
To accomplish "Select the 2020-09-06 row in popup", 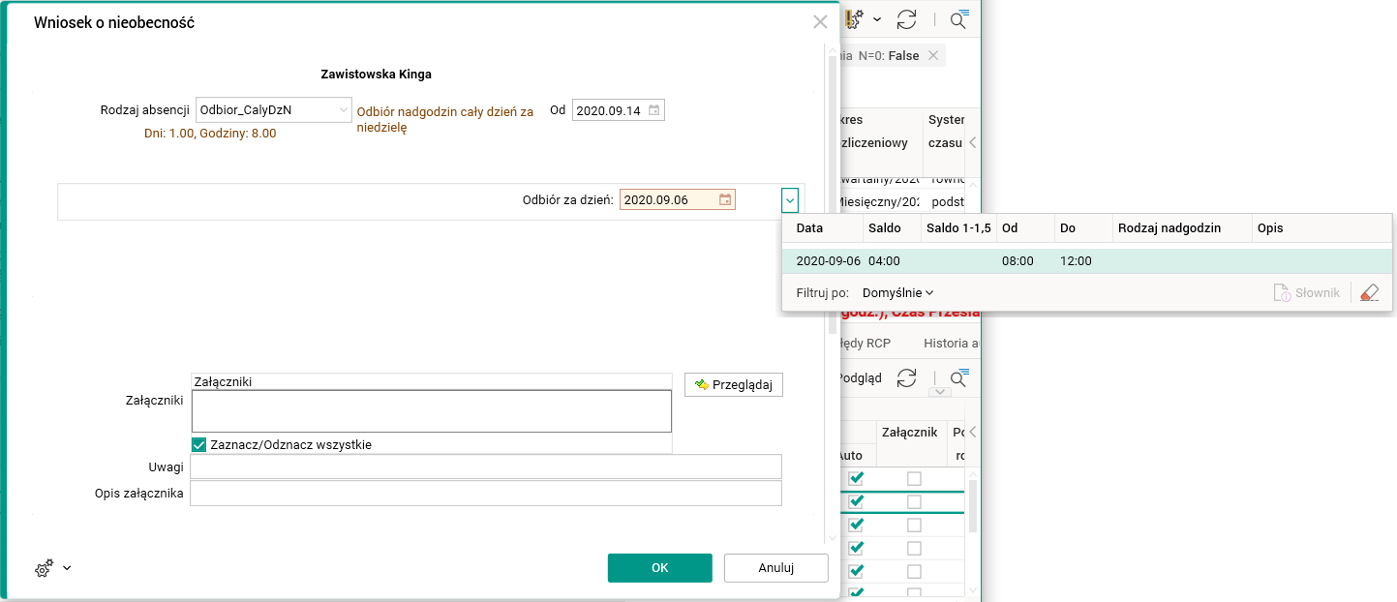I will point(1086,261).
